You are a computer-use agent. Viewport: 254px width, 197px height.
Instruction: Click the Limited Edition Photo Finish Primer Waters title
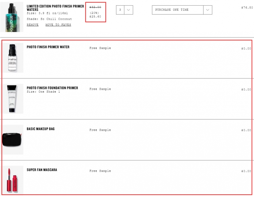coord(55,8)
